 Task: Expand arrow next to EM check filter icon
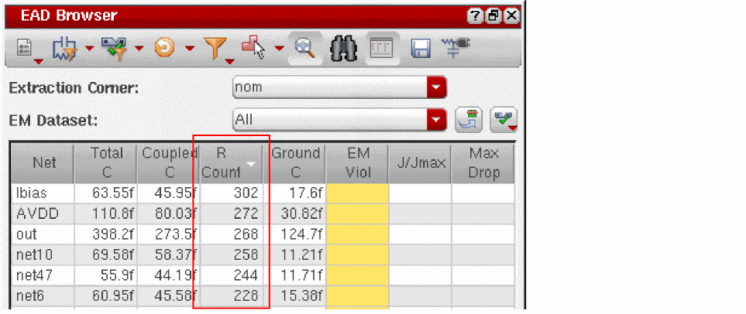139,48
